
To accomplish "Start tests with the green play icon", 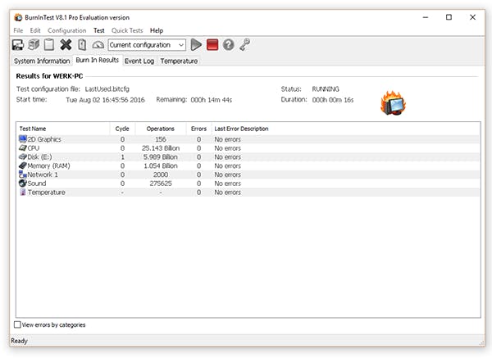I will pos(196,45).
